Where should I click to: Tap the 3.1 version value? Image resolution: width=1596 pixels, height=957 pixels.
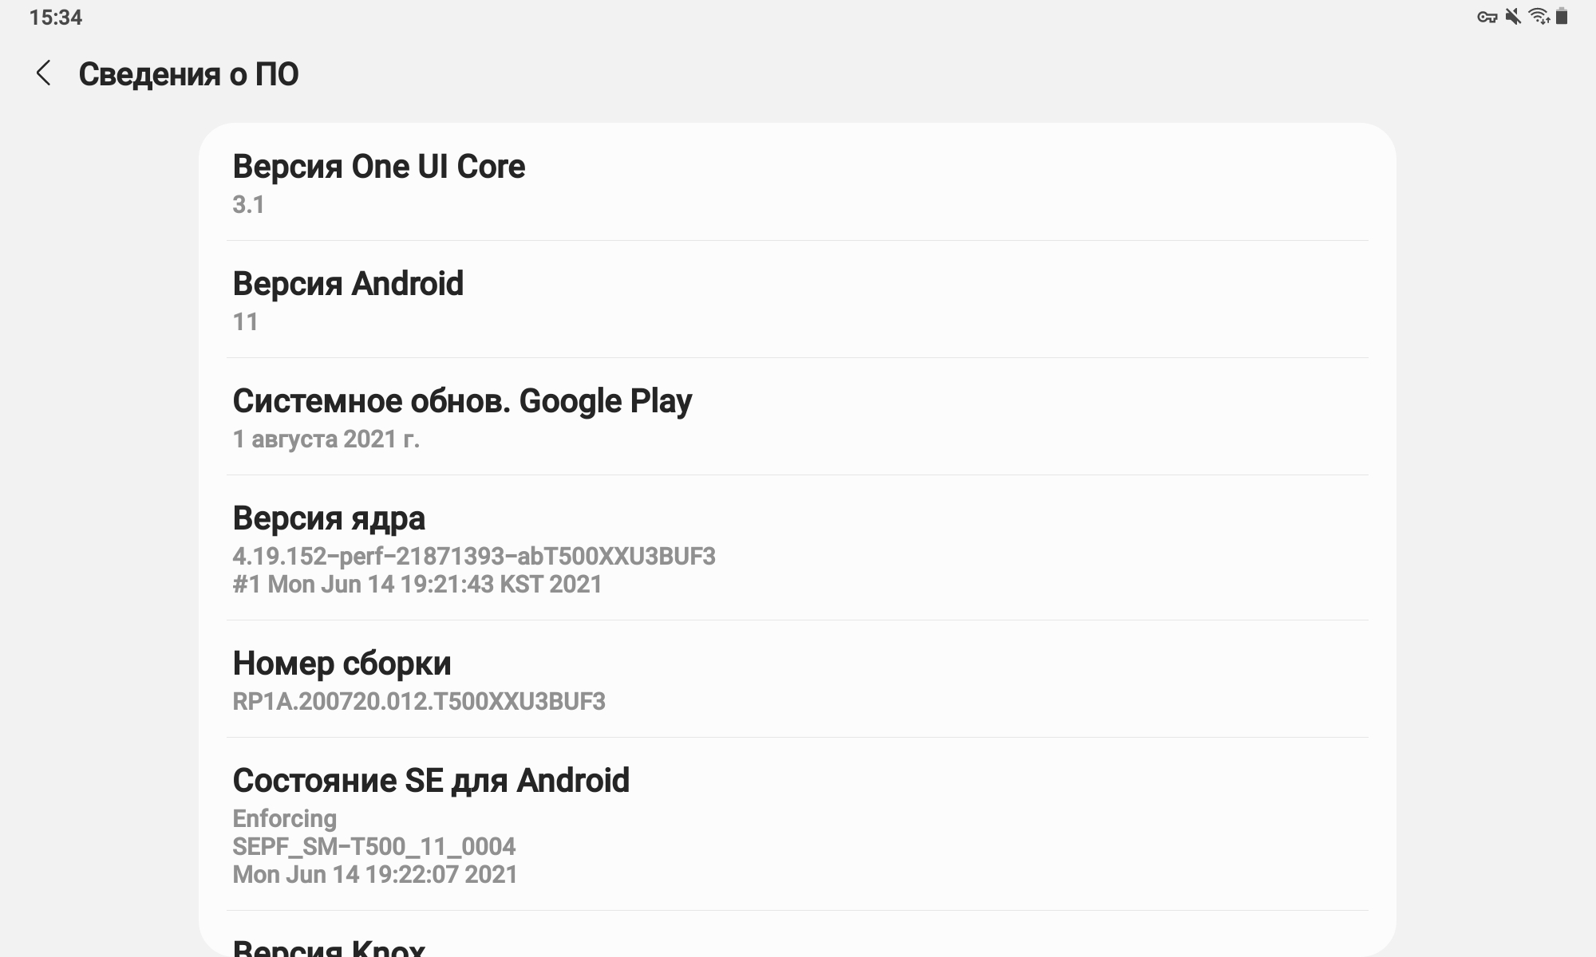248,205
